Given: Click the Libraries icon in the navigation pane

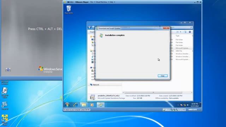Looking at the screenshot, I should [91, 51].
